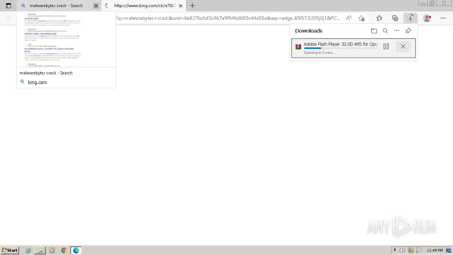The height and width of the screenshot is (255, 453).
Task: Open the network tray icon
Action: 411,250
